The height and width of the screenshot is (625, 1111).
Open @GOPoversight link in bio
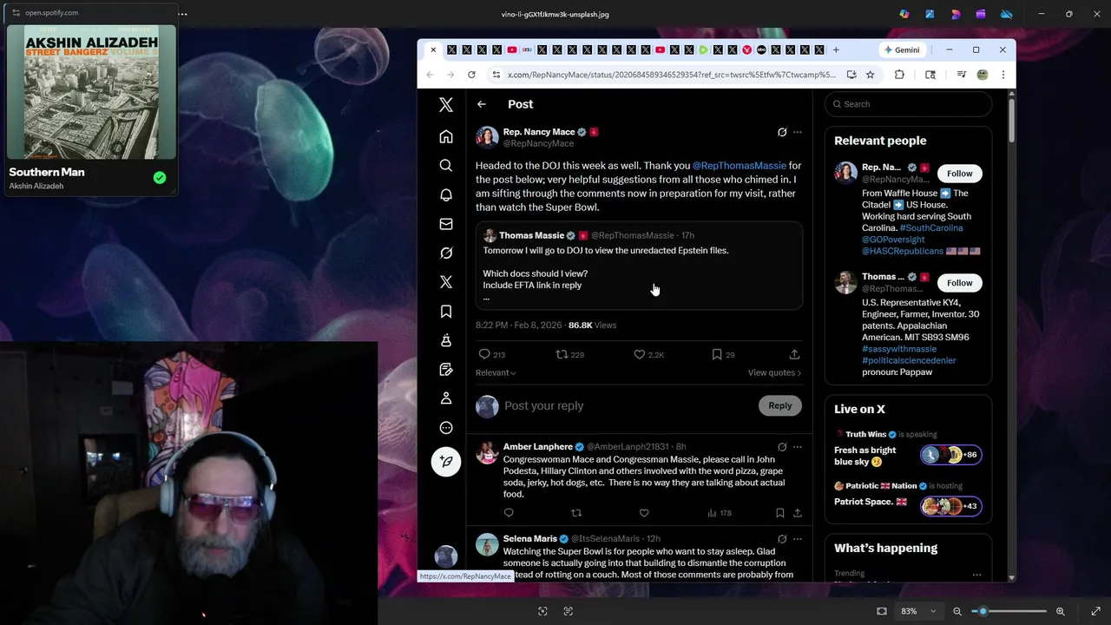pos(893,240)
